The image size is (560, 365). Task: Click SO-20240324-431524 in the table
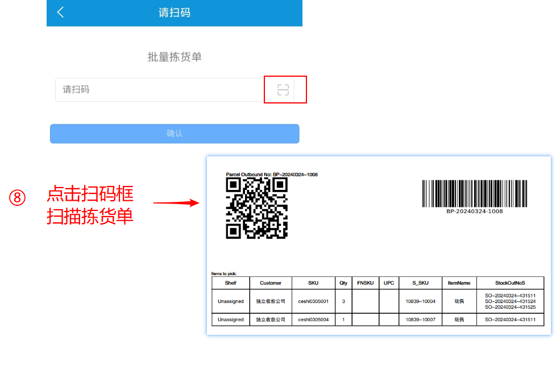[x=511, y=301]
